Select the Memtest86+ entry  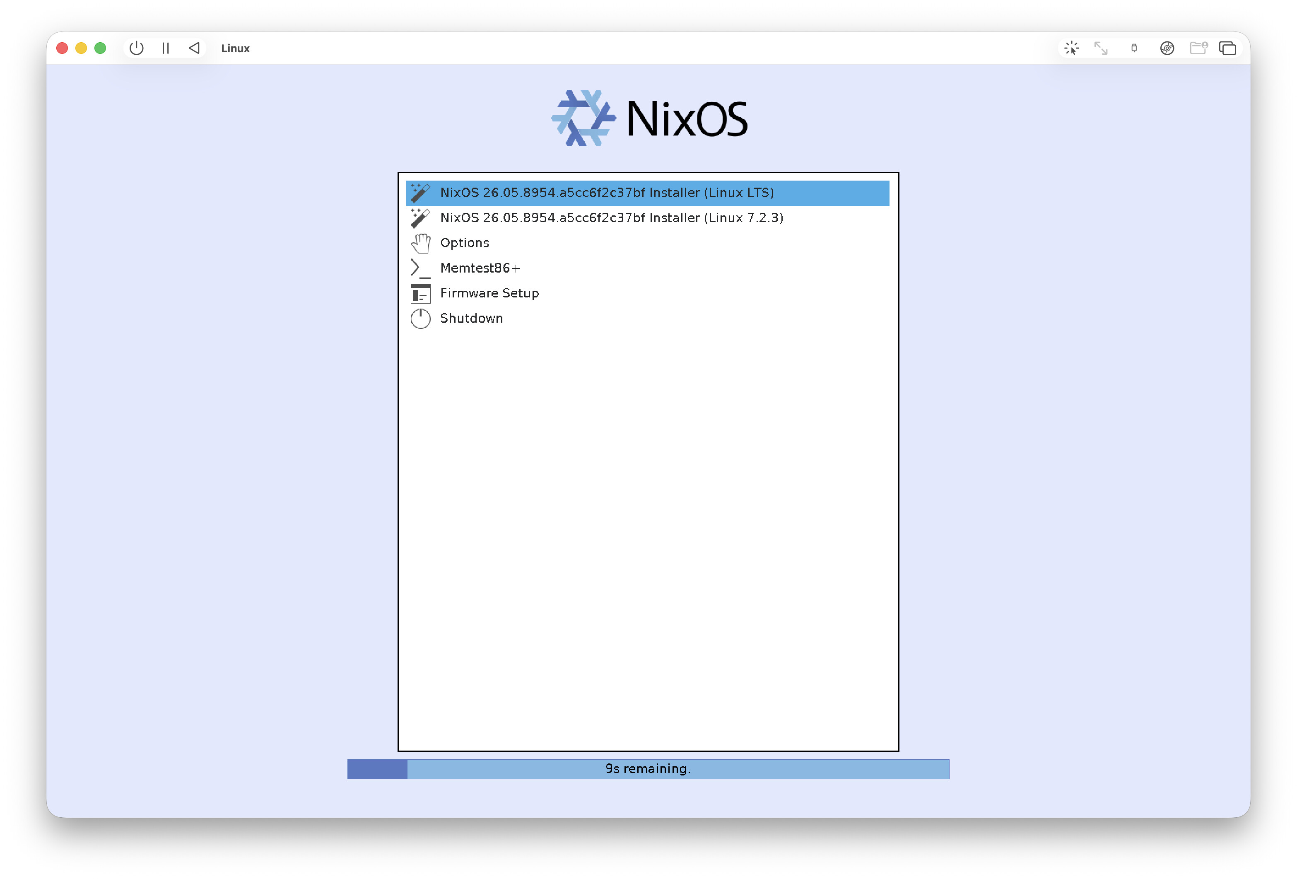point(647,268)
